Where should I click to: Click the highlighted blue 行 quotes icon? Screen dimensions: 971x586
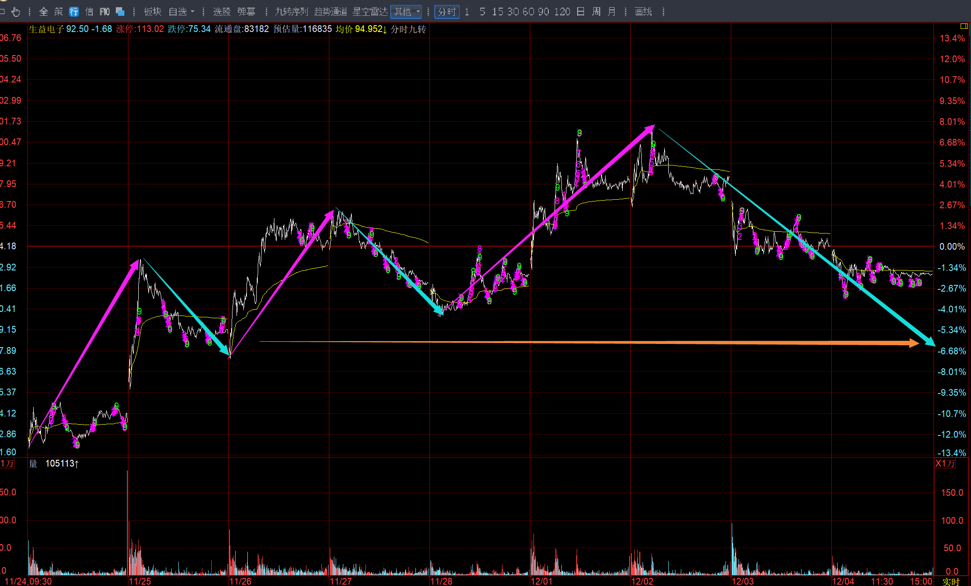coord(74,12)
